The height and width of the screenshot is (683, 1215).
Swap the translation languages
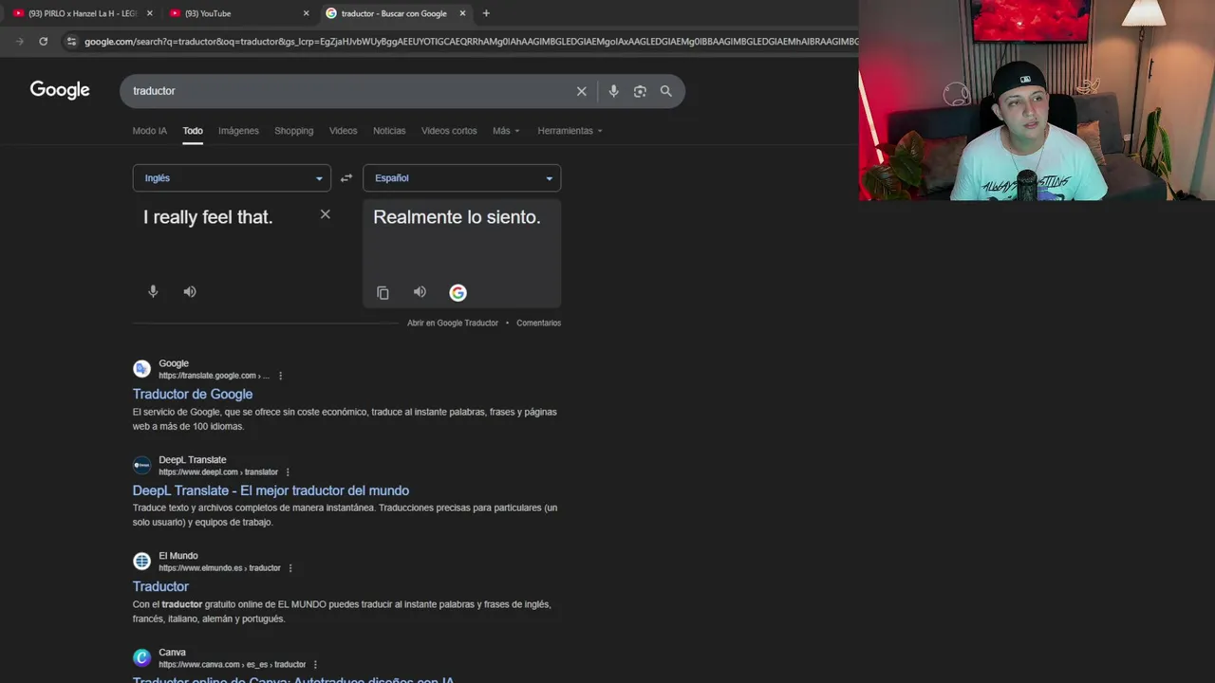346,178
